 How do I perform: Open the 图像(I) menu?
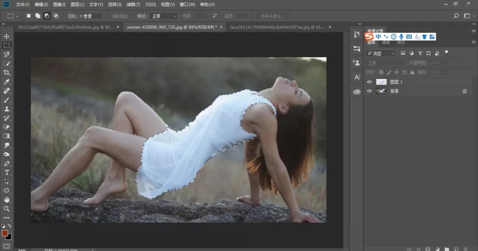point(59,4)
